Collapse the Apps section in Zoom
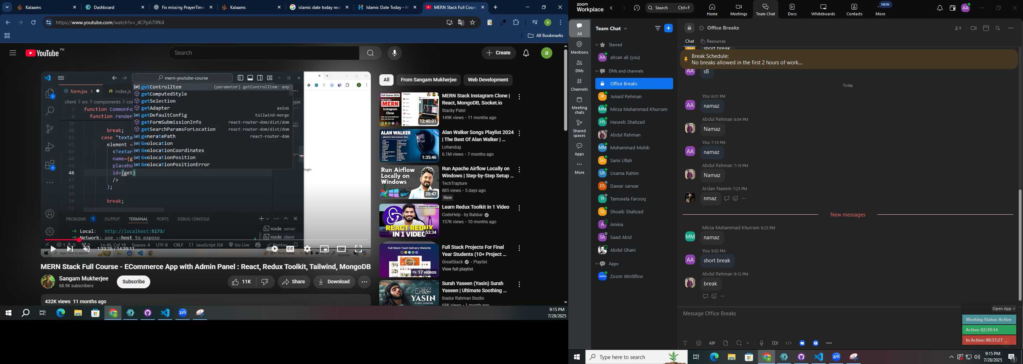1023x364 pixels. pyautogui.click(x=596, y=264)
